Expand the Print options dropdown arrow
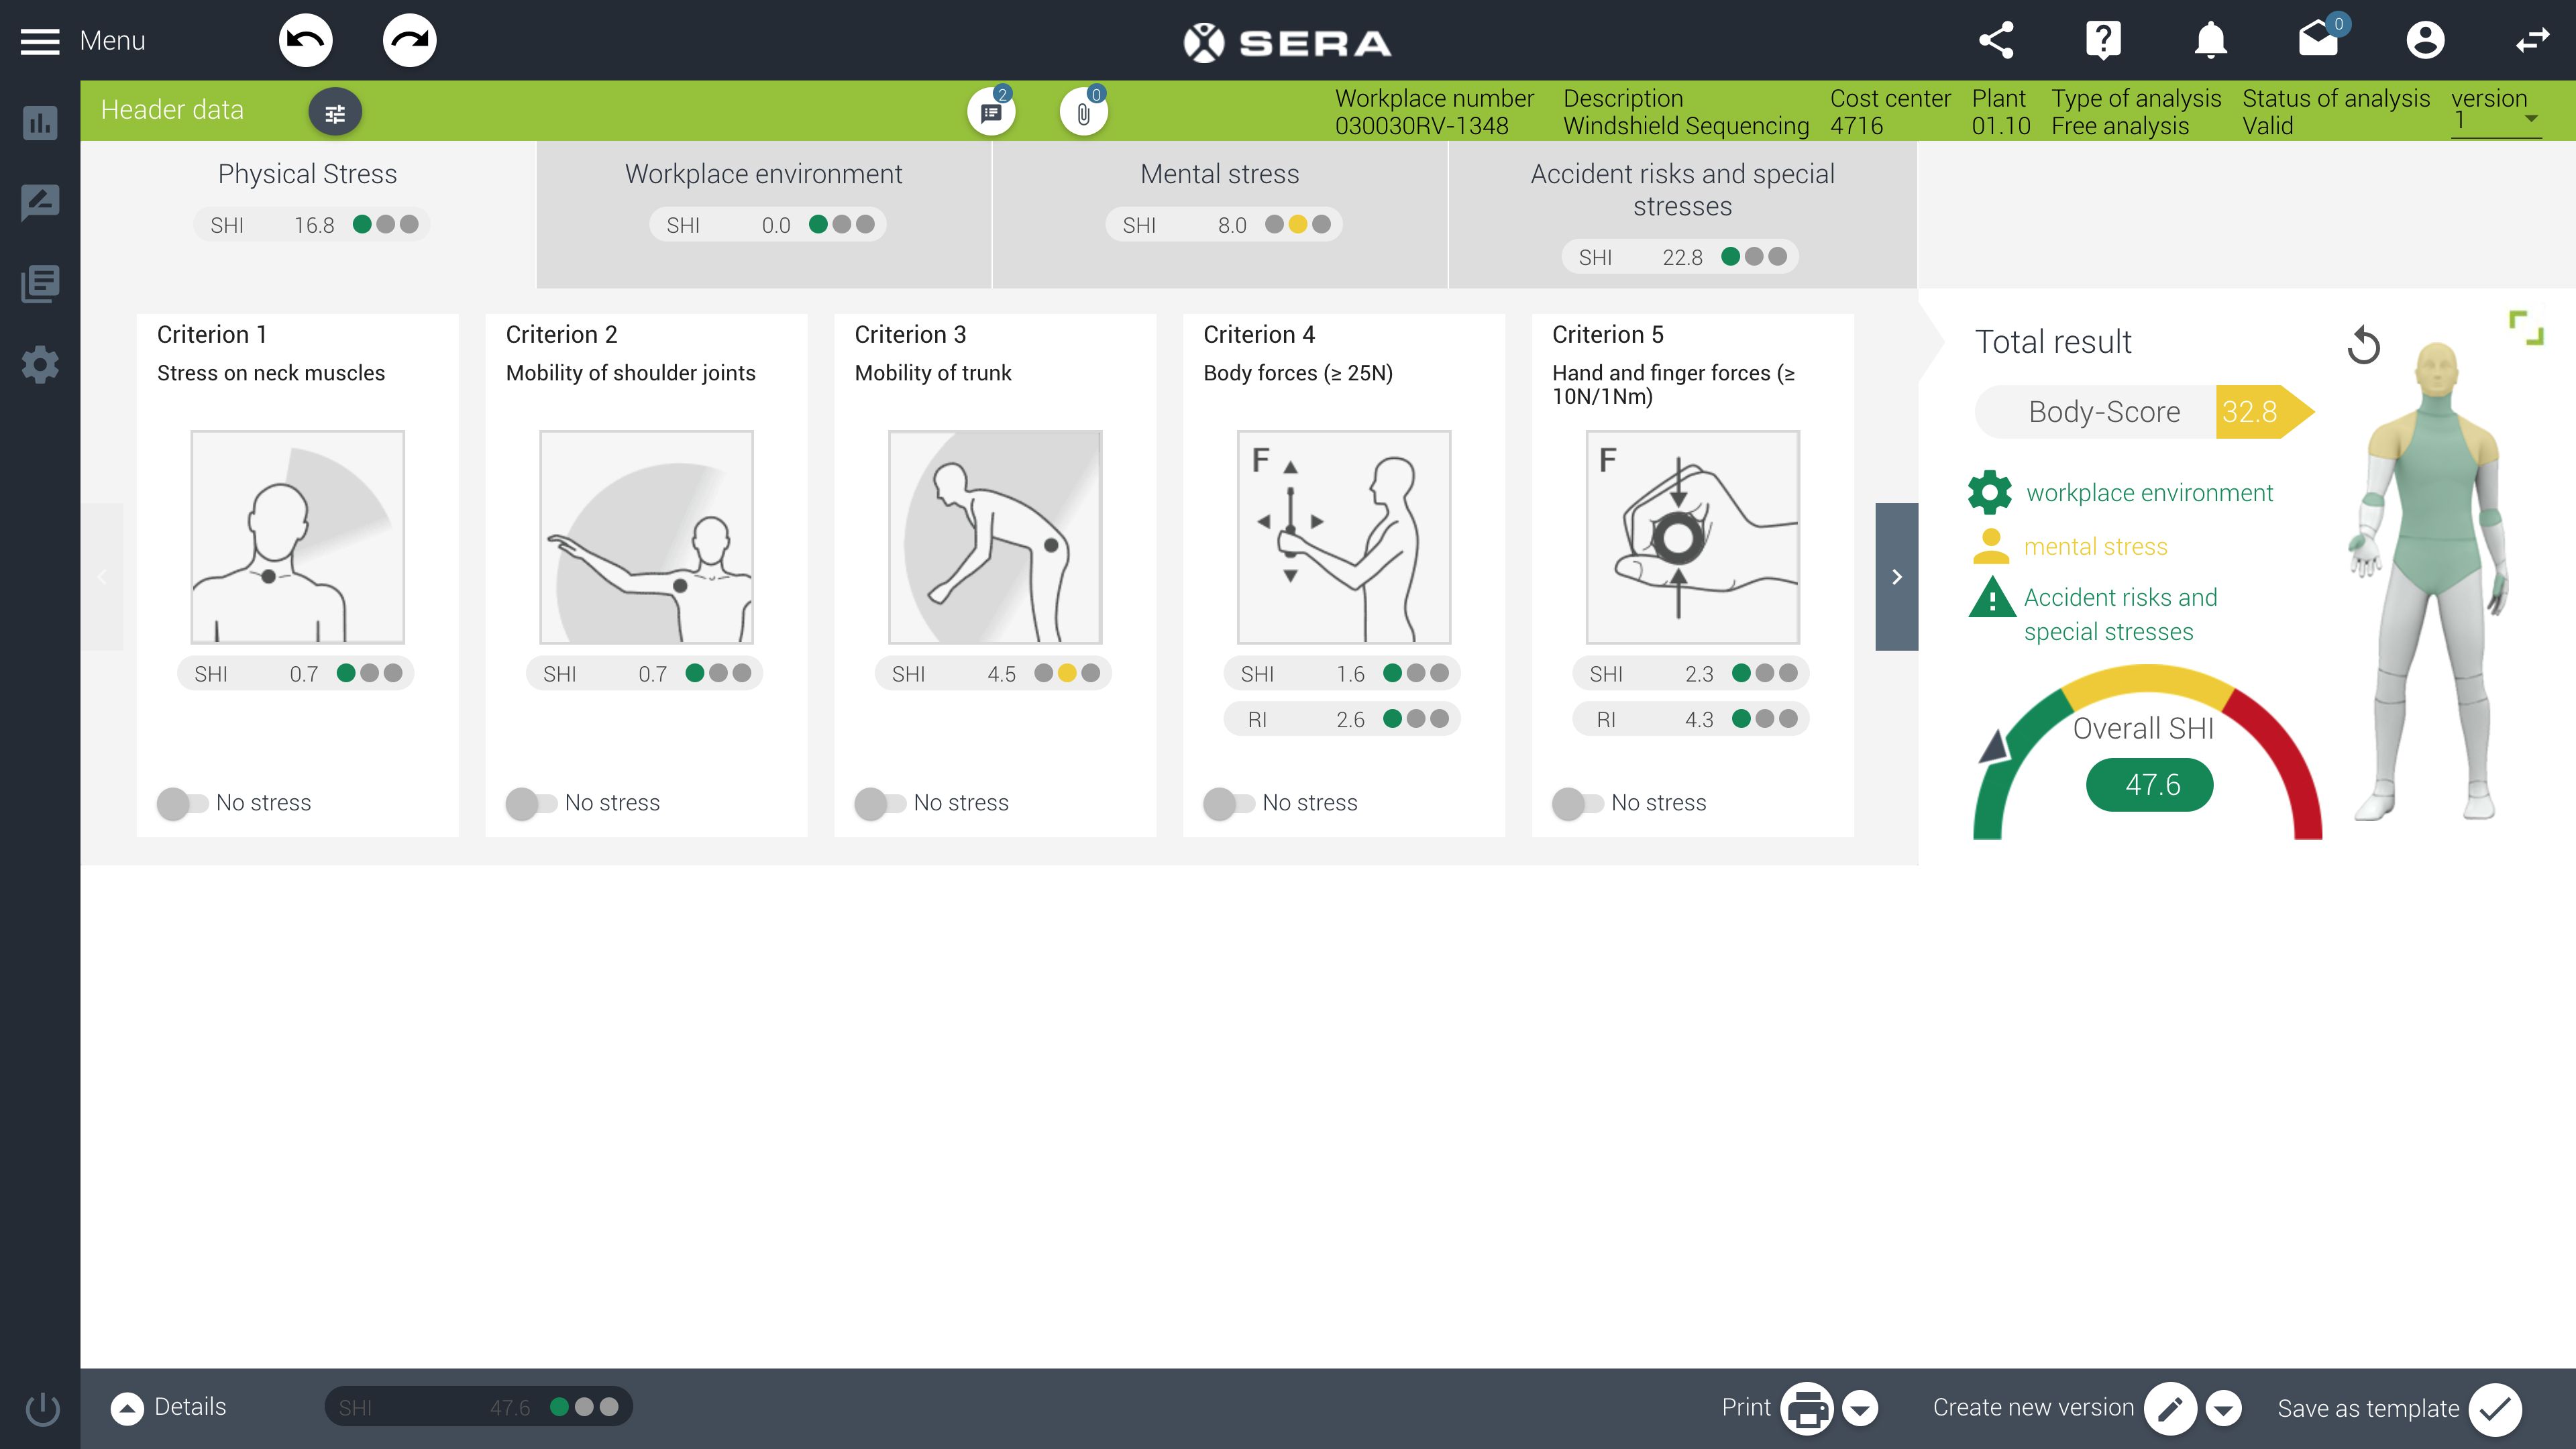This screenshot has width=2576, height=1449. [x=1860, y=1409]
